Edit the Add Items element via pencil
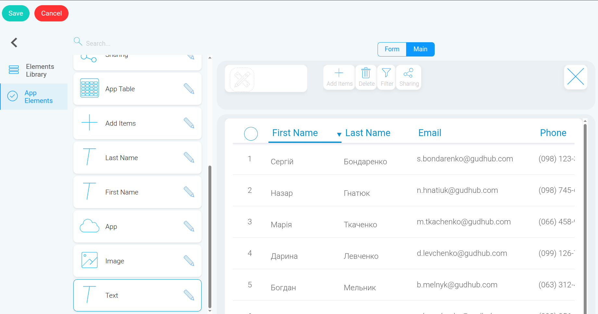Image resolution: width=598 pixels, height=314 pixels. pyautogui.click(x=189, y=123)
